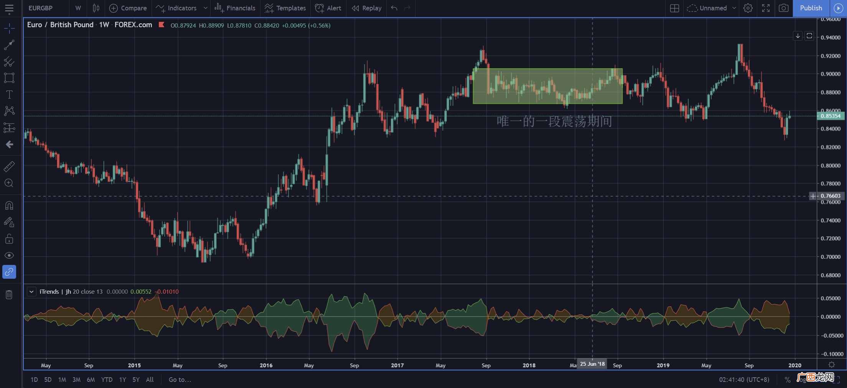
Task: Click the Publish button
Action: 811,8
